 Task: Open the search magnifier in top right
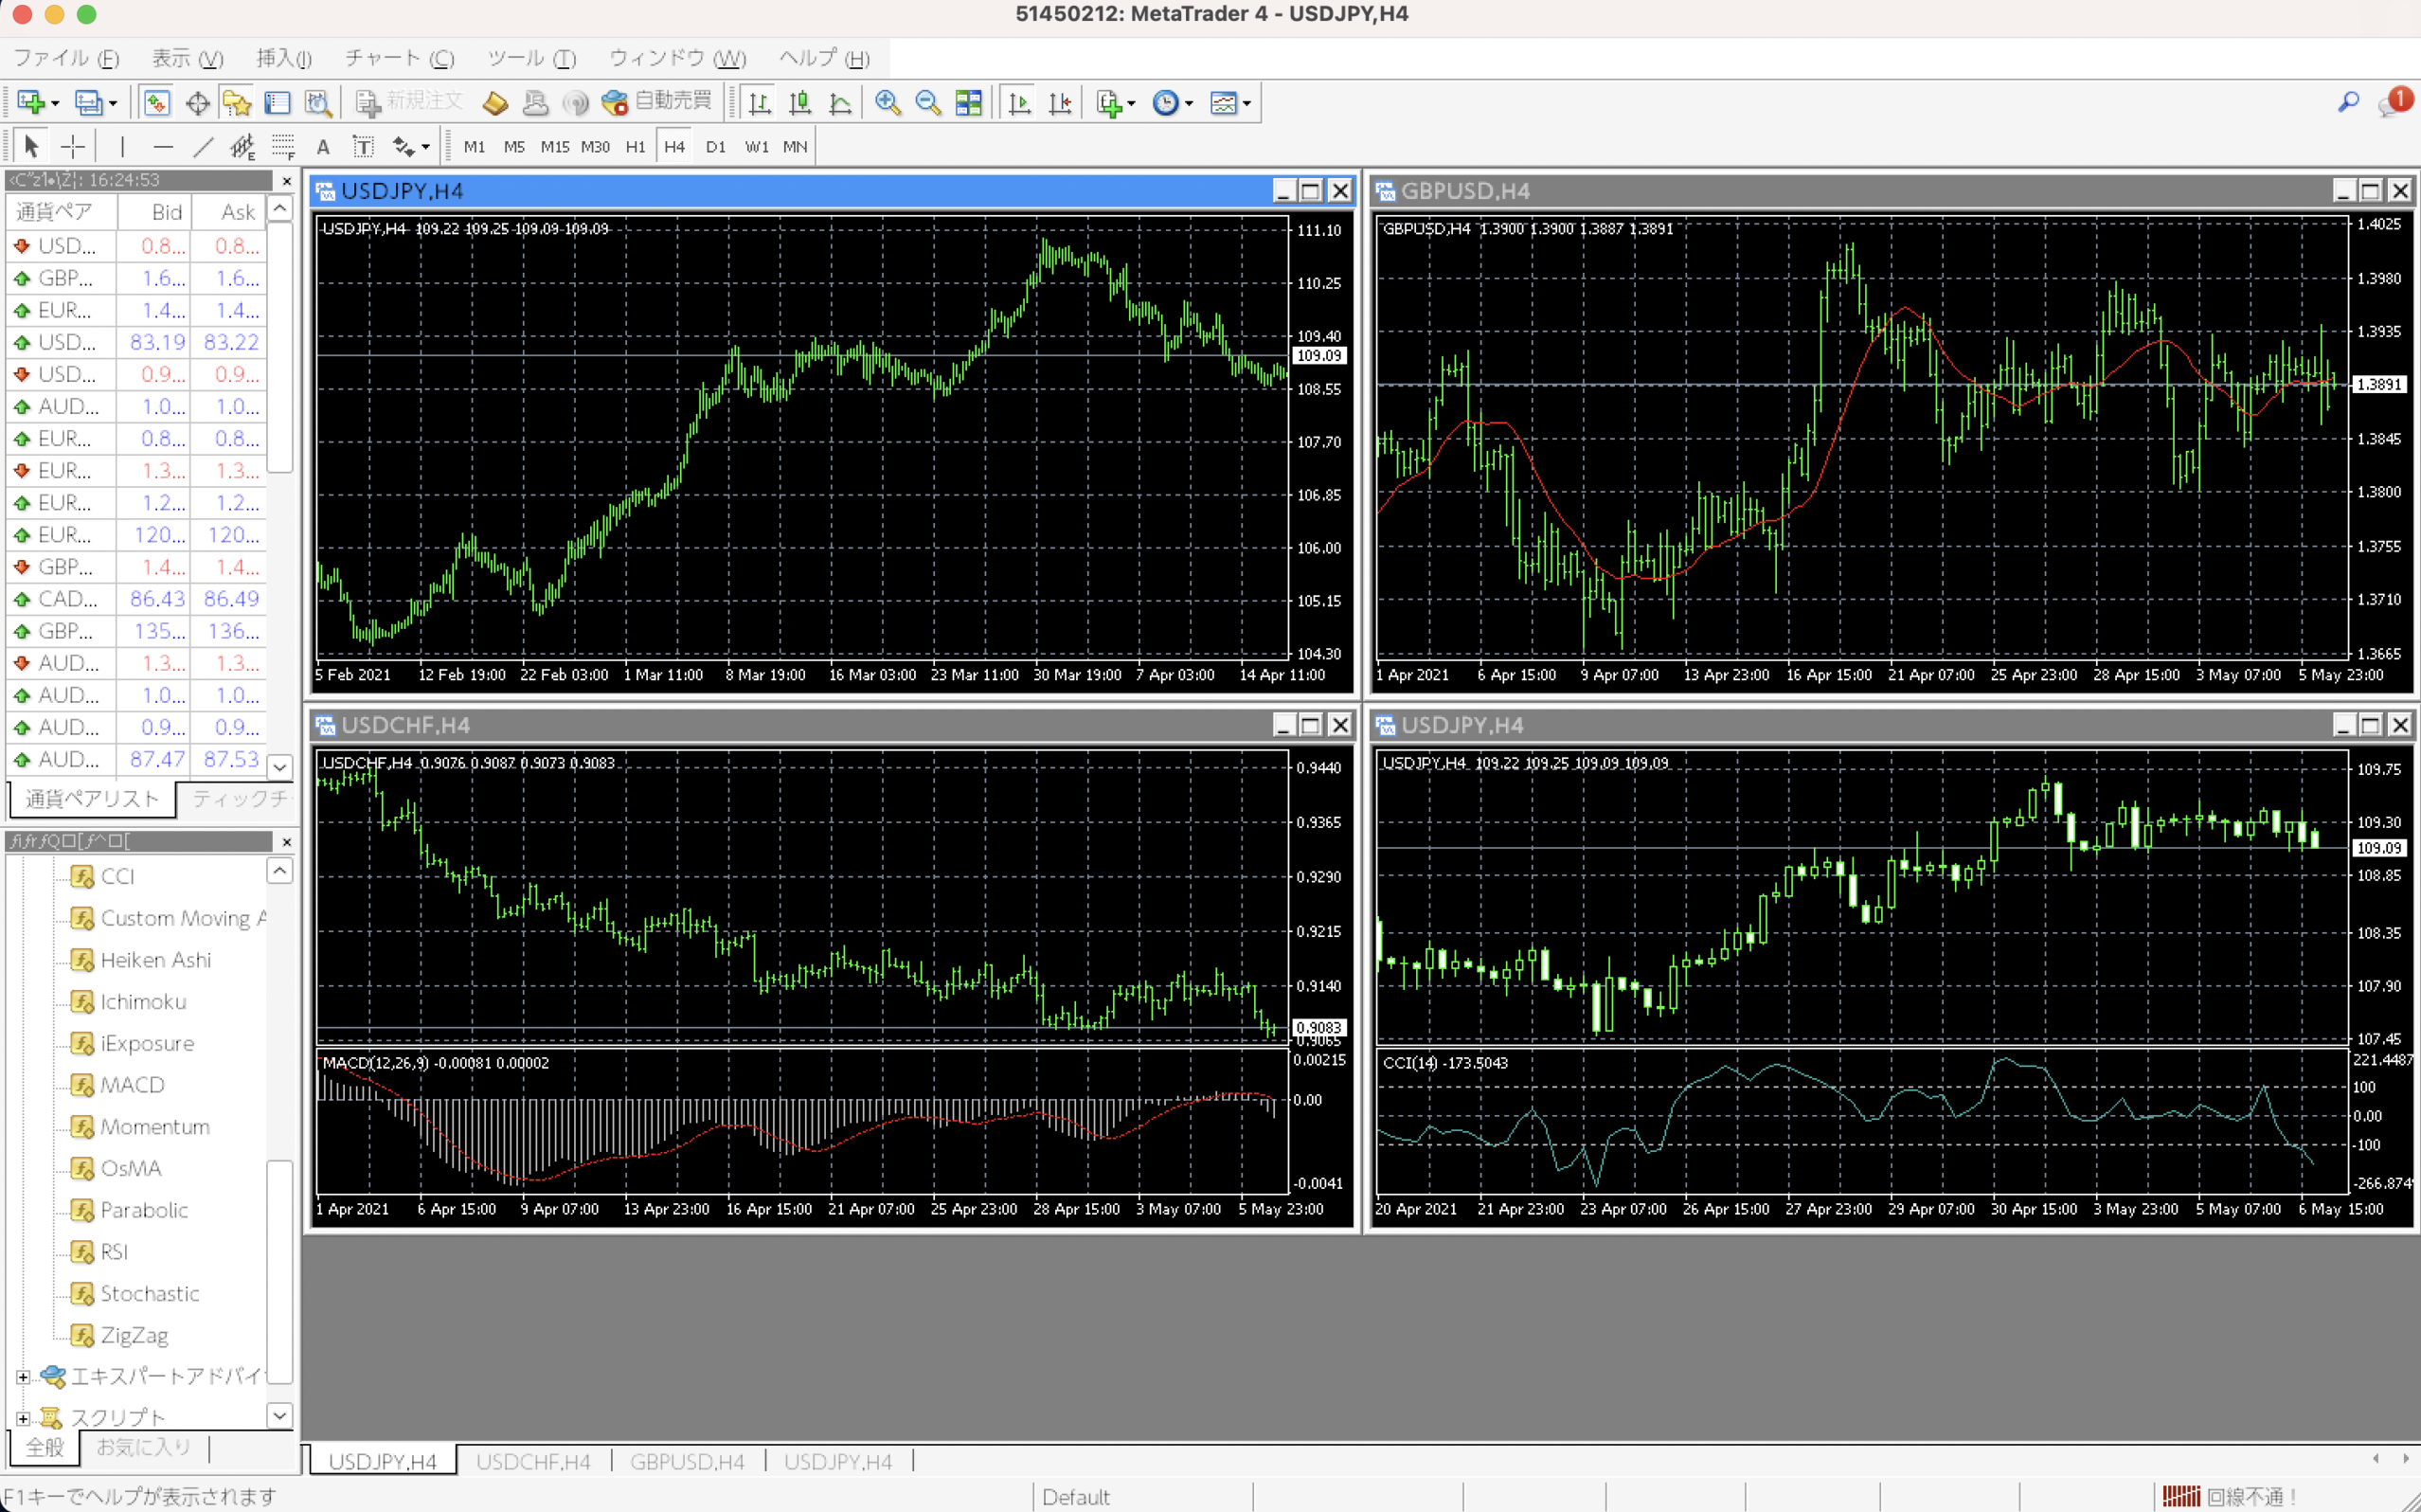[x=2348, y=102]
